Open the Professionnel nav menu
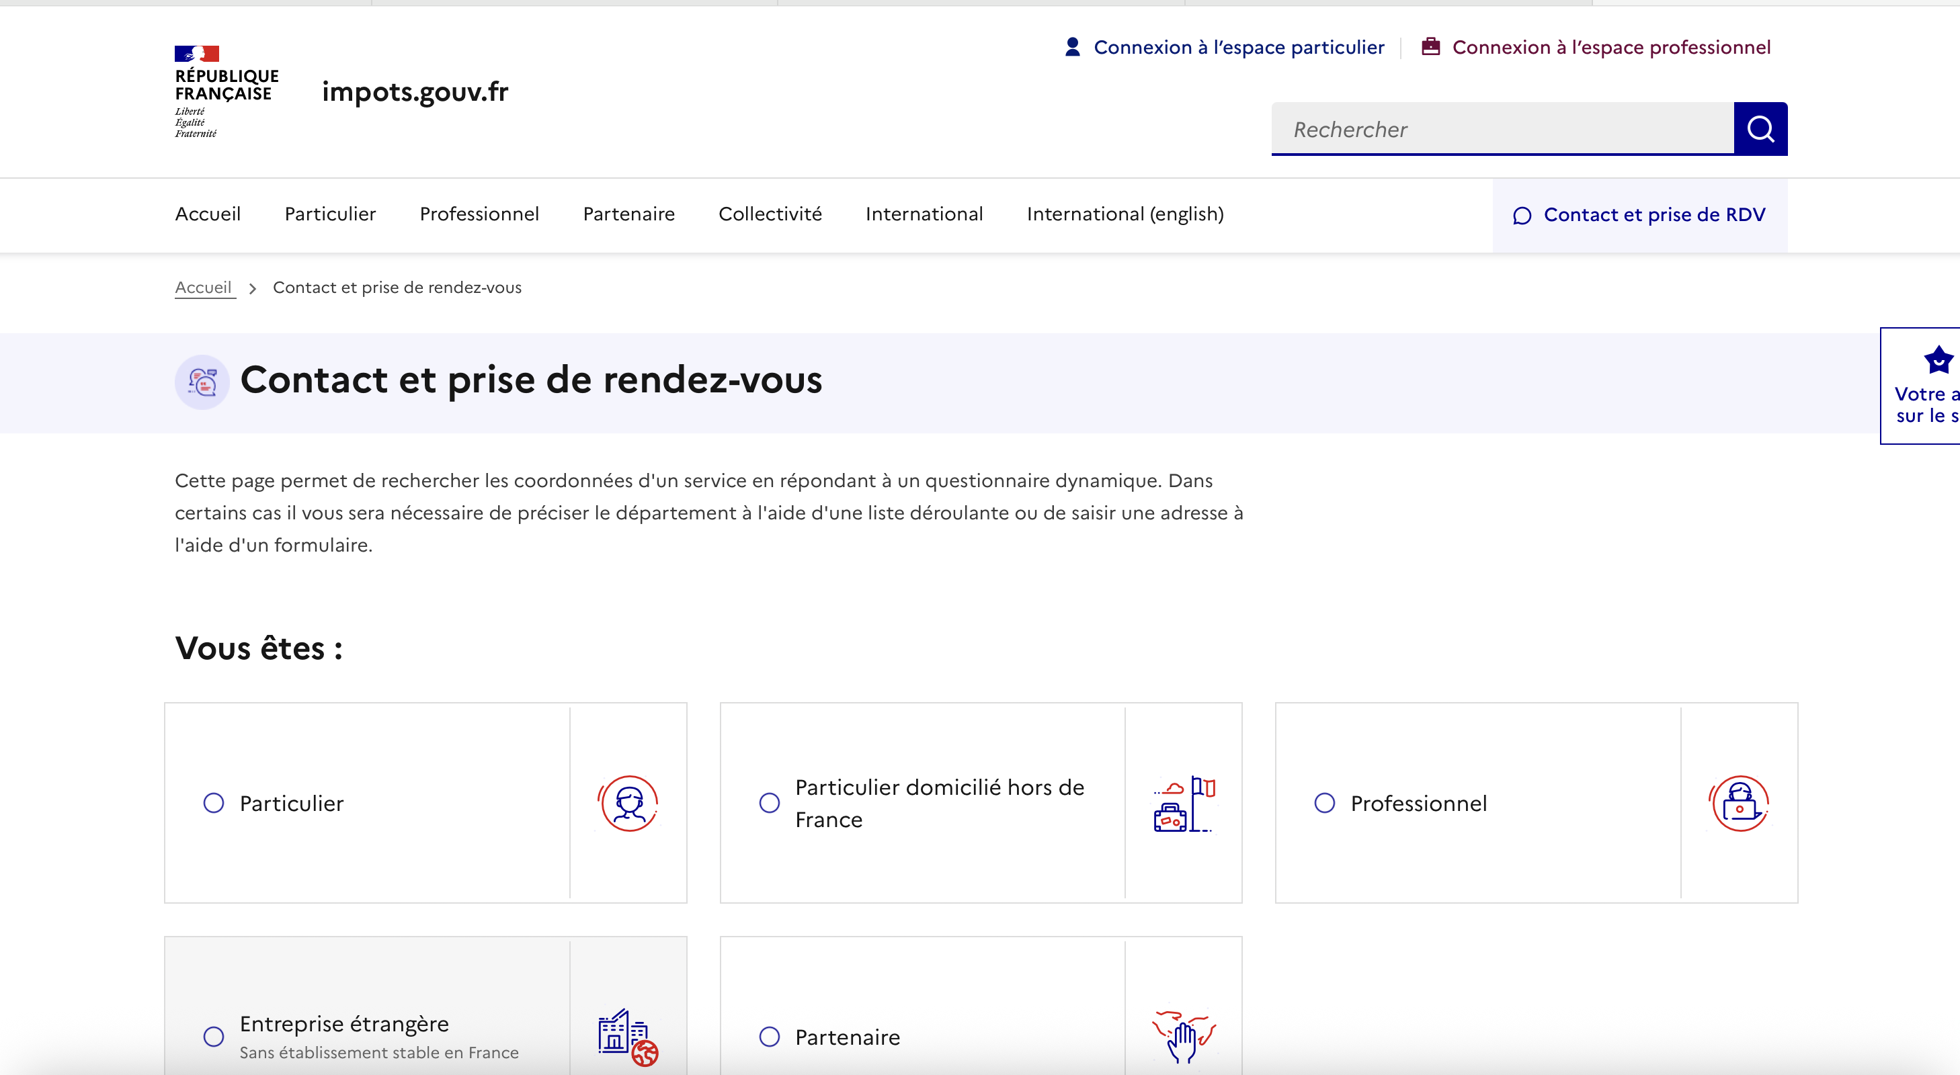The width and height of the screenshot is (1960, 1075). tap(479, 214)
